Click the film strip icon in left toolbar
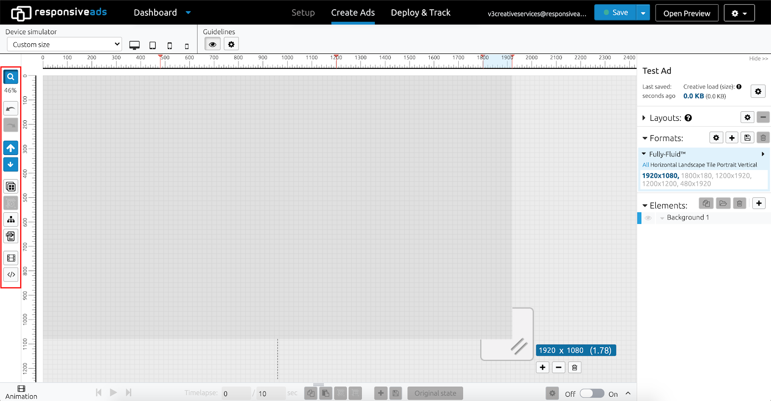Screen dimensions: 771x401 [x=11, y=258]
